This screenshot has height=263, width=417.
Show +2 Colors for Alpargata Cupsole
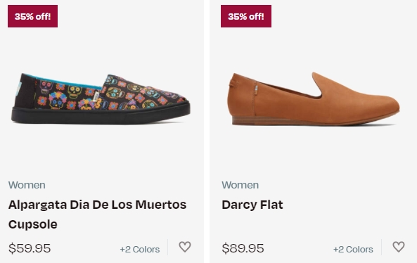140,250
